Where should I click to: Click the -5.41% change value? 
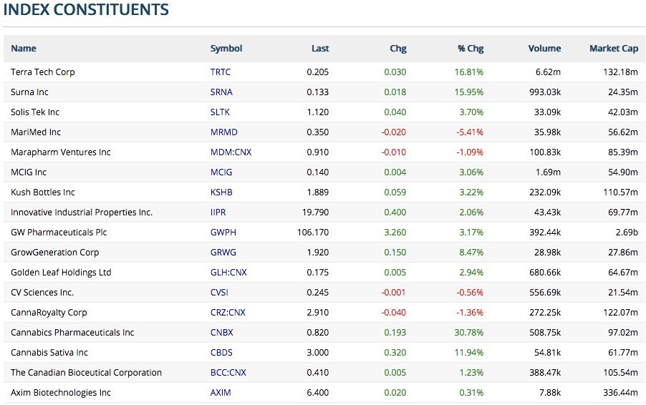pos(470,132)
